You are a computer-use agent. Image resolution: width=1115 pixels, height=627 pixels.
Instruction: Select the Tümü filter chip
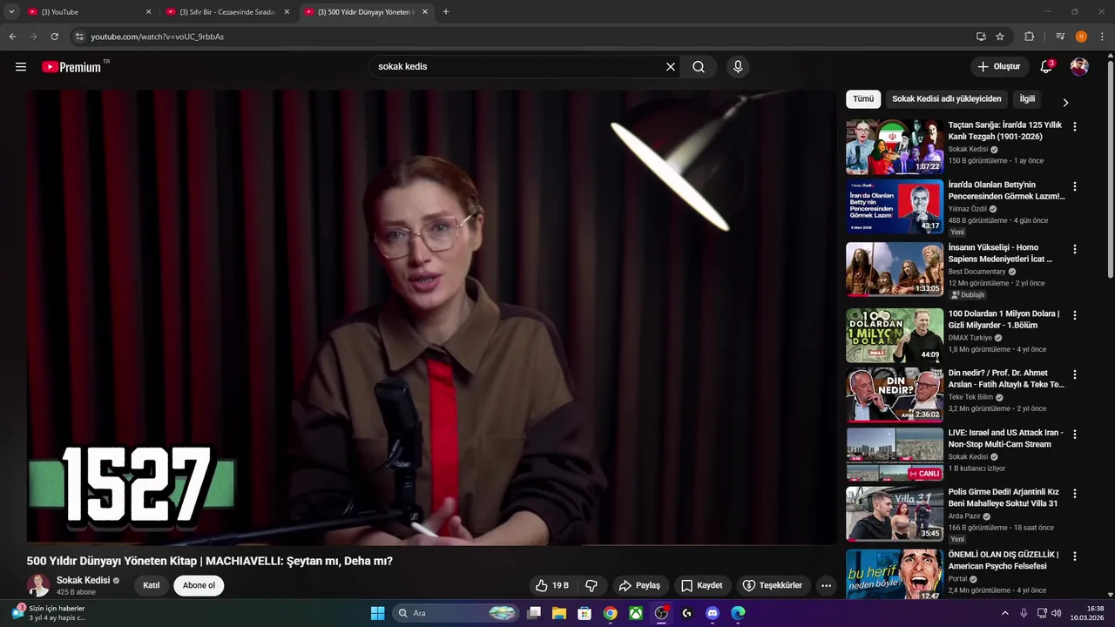tap(863, 99)
